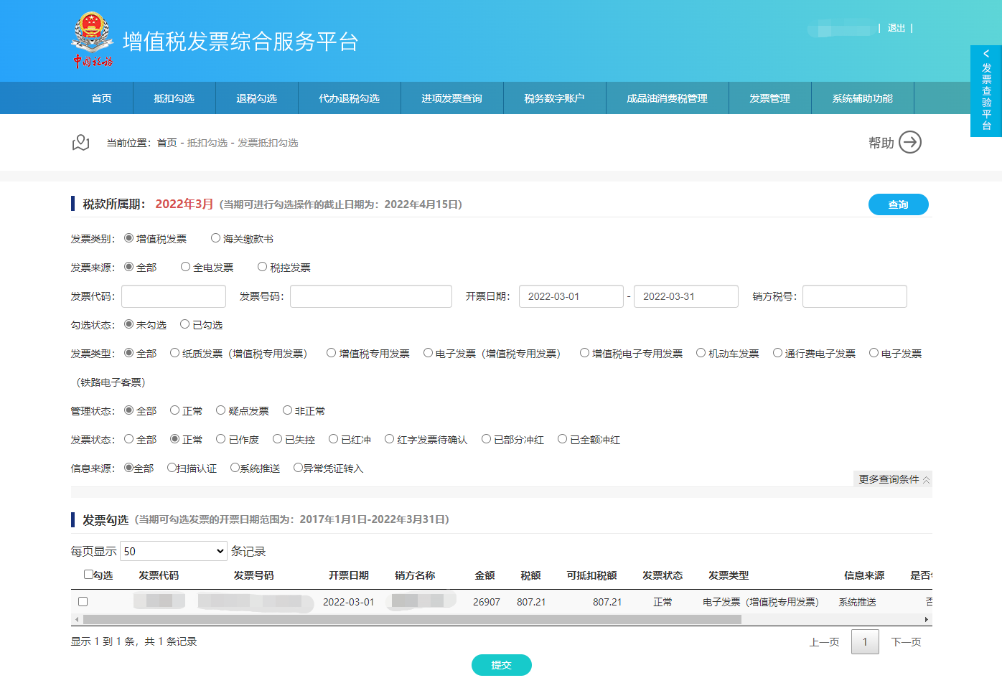Select 通行费电子发票 invoice type

click(x=777, y=353)
